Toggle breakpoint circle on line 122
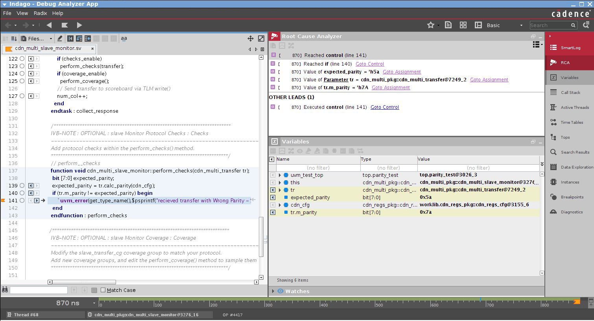Image resolution: width=594 pixels, height=321 pixels. click(22, 59)
